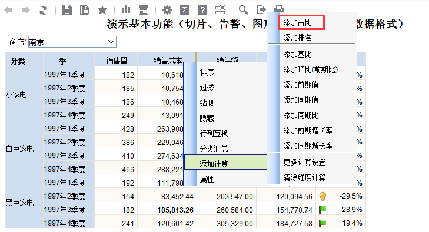Click the 商店 parameter label
The width and height of the screenshot is (429, 232).
[x=16, y=42]
